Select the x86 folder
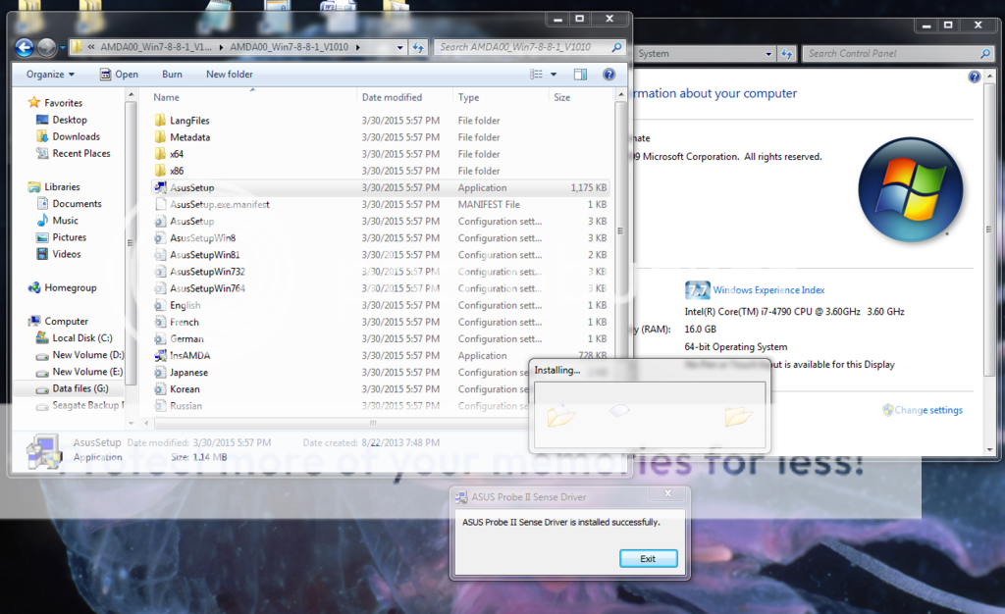The width and height of the screenshot is (1005, 614). click(x=177, y=171)
